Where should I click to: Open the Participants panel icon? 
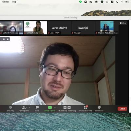24,107
